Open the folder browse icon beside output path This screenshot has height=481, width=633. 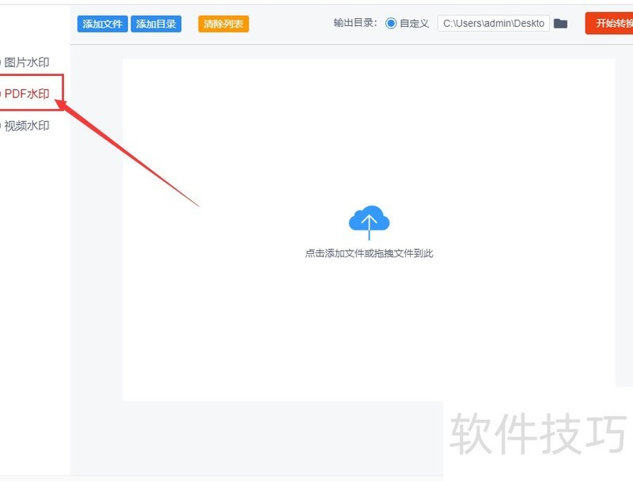click(561, 23)
